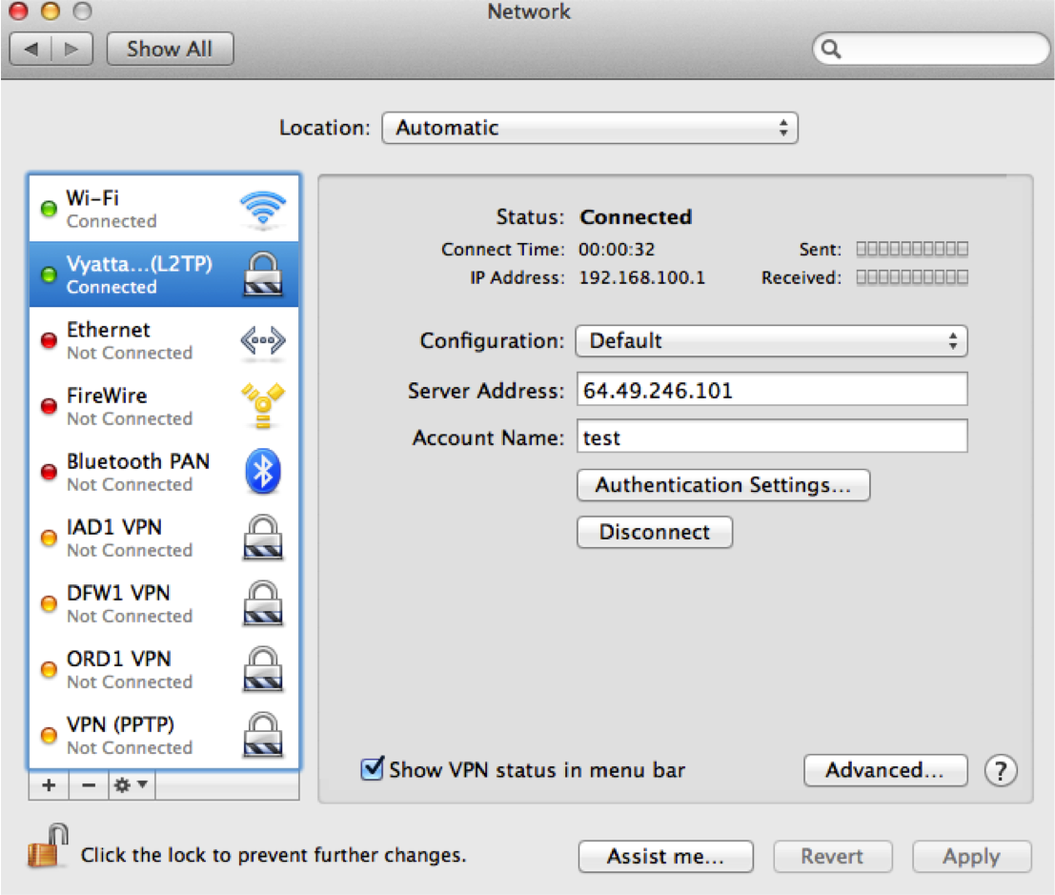Click the IP address 192.168.100.1
The width and height of the screenshot is (1055, 895).
[642, 278]
